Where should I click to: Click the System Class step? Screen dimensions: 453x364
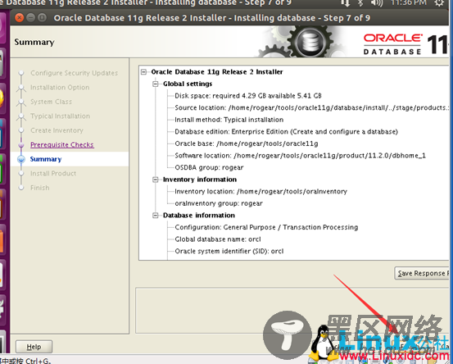pos(51,102)
